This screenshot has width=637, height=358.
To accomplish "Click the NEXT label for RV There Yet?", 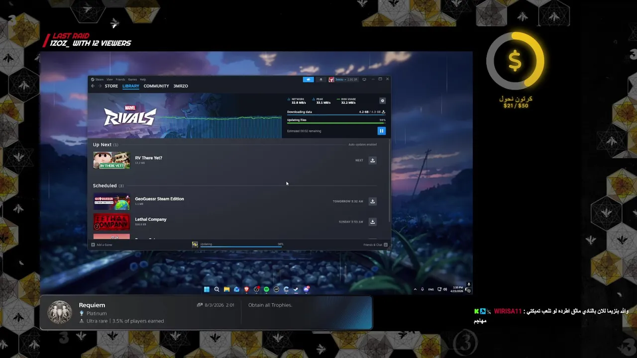I will click(359, 160).
